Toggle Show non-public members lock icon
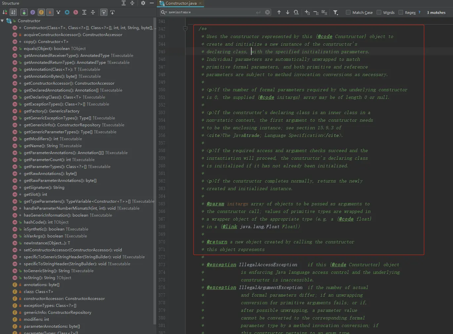This screenshot has width=453, height=334. click(x=50, y=12)
